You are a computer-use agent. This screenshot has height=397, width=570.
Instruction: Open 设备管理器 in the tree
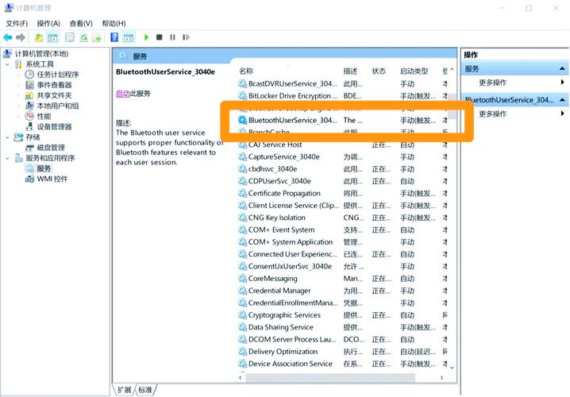54,126
